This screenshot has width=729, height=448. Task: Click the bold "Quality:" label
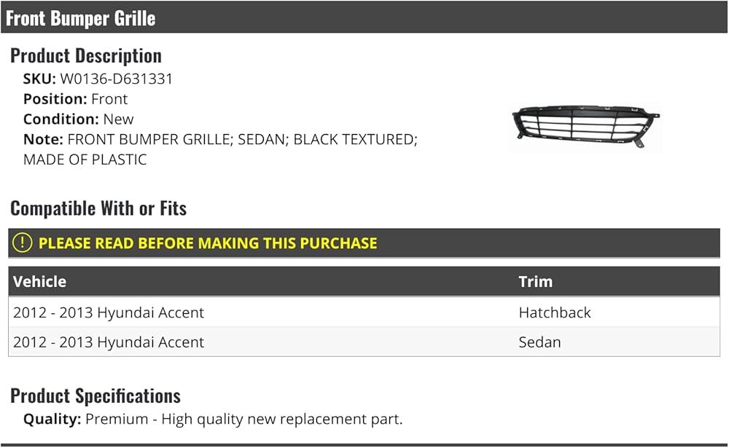52,419
